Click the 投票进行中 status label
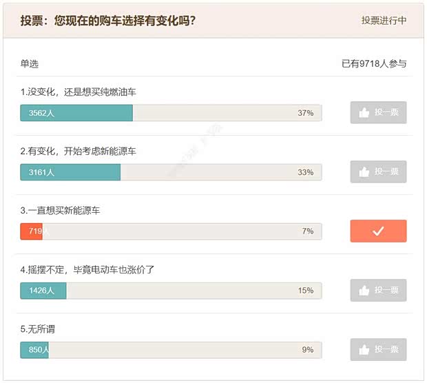The height and width of the screenshot is (383, 427). point(384,21)
